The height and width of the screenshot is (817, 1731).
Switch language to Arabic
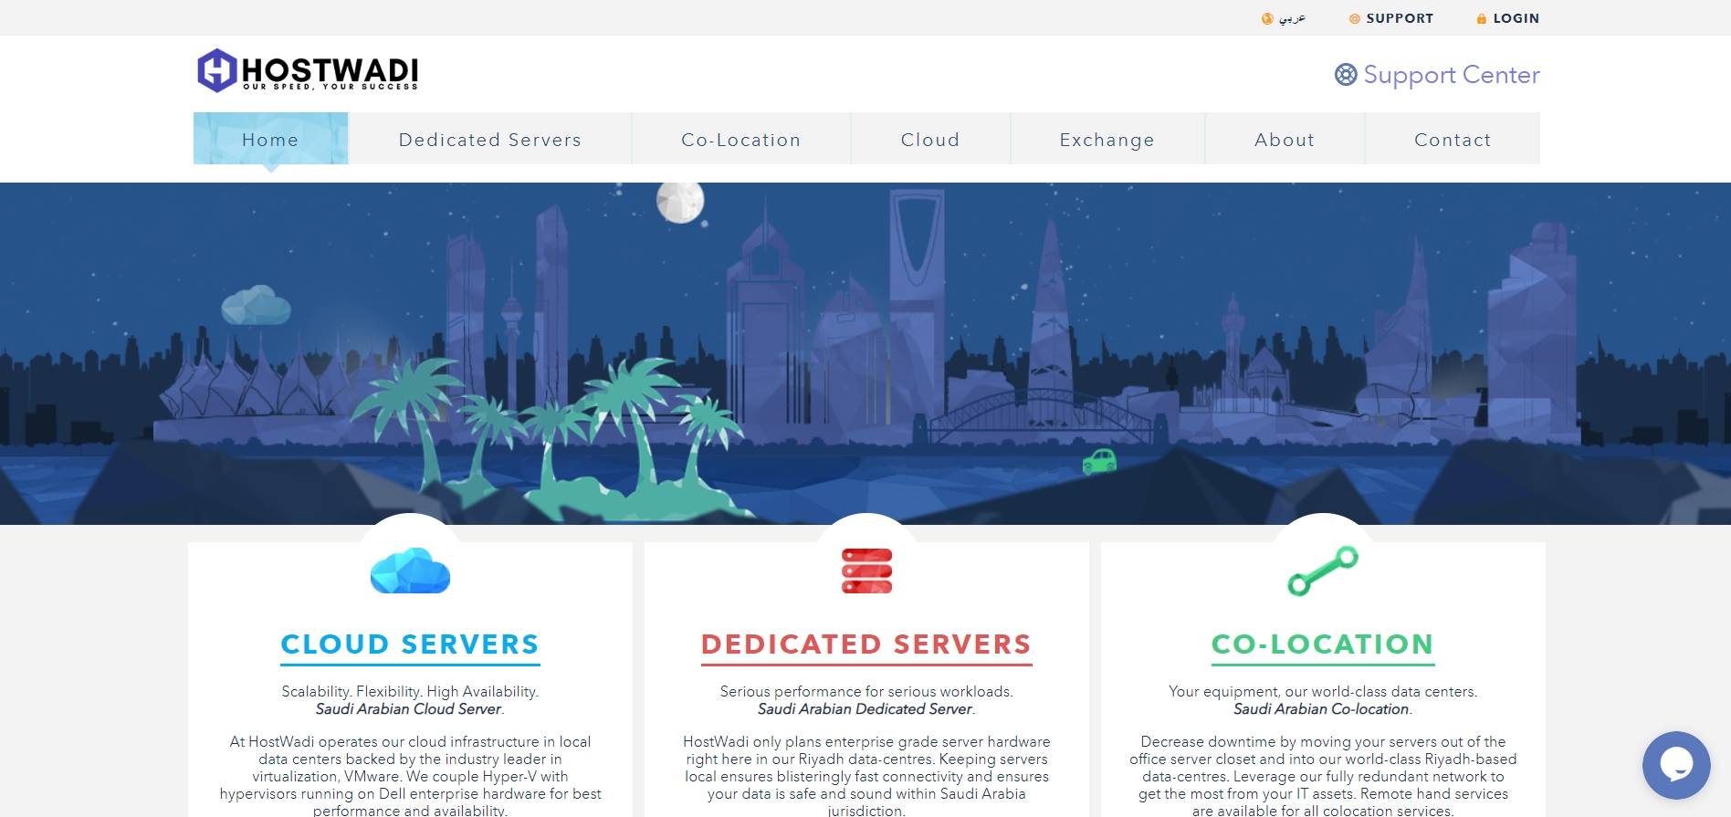[1292, 18]
